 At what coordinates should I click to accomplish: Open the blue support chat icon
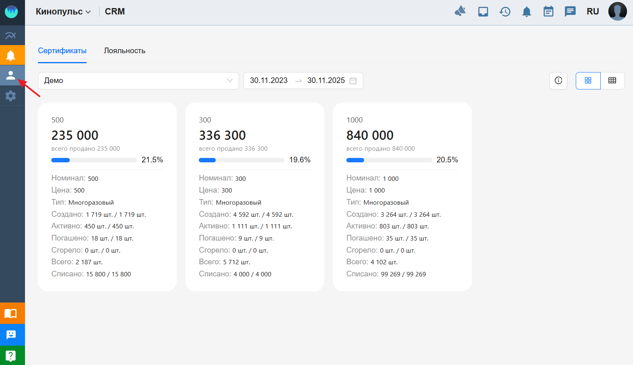point(11,335)
